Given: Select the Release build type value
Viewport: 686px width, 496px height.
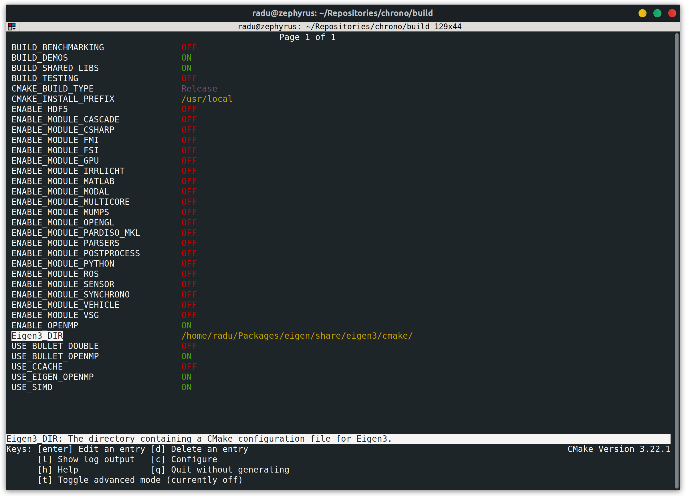Looking at the screenshot, I should [199, 89].
